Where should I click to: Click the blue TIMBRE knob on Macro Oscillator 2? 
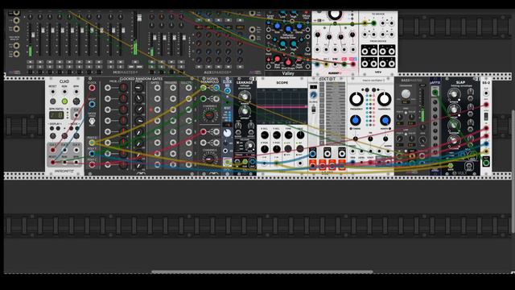point(355,121)
